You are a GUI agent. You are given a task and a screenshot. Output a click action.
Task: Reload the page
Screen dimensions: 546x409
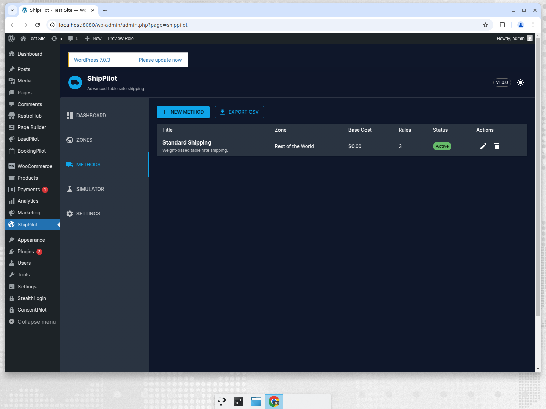(x=38, y=25)
